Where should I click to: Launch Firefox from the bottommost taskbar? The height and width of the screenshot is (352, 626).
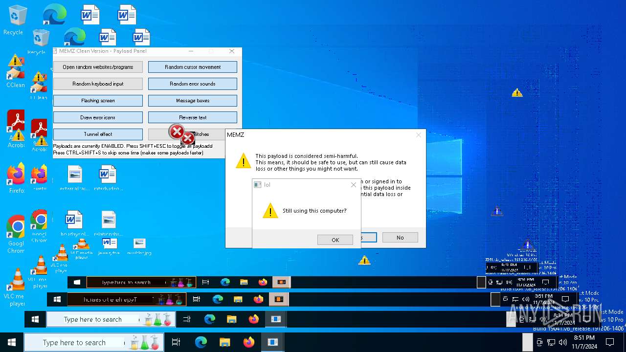248,342
